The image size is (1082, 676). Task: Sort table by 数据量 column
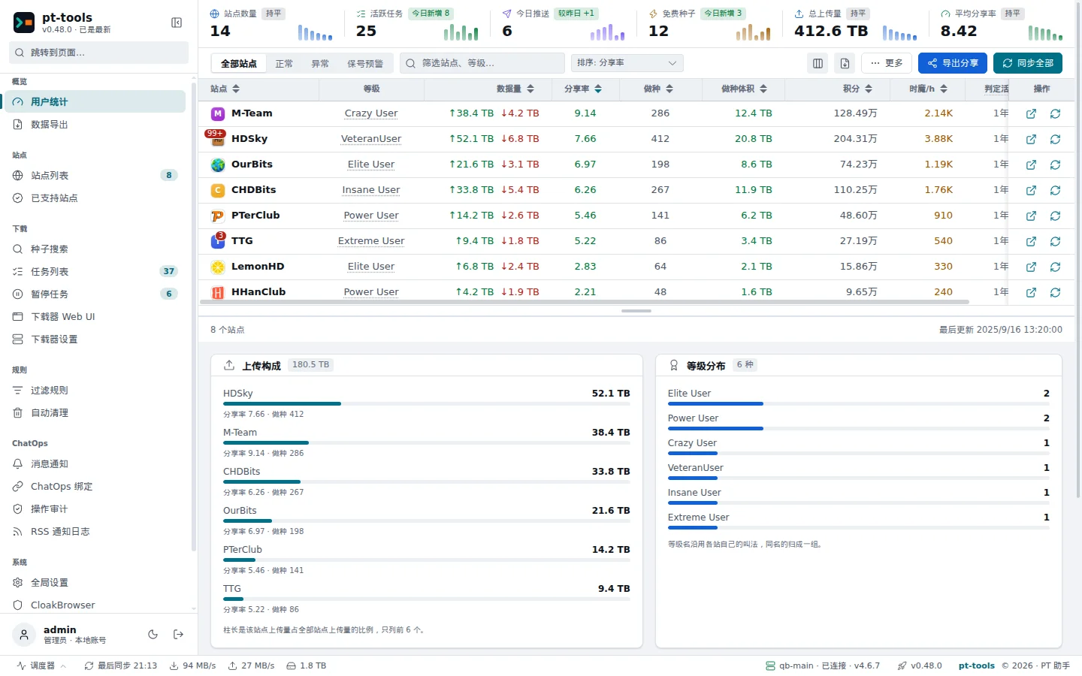[x=515, y=89]
